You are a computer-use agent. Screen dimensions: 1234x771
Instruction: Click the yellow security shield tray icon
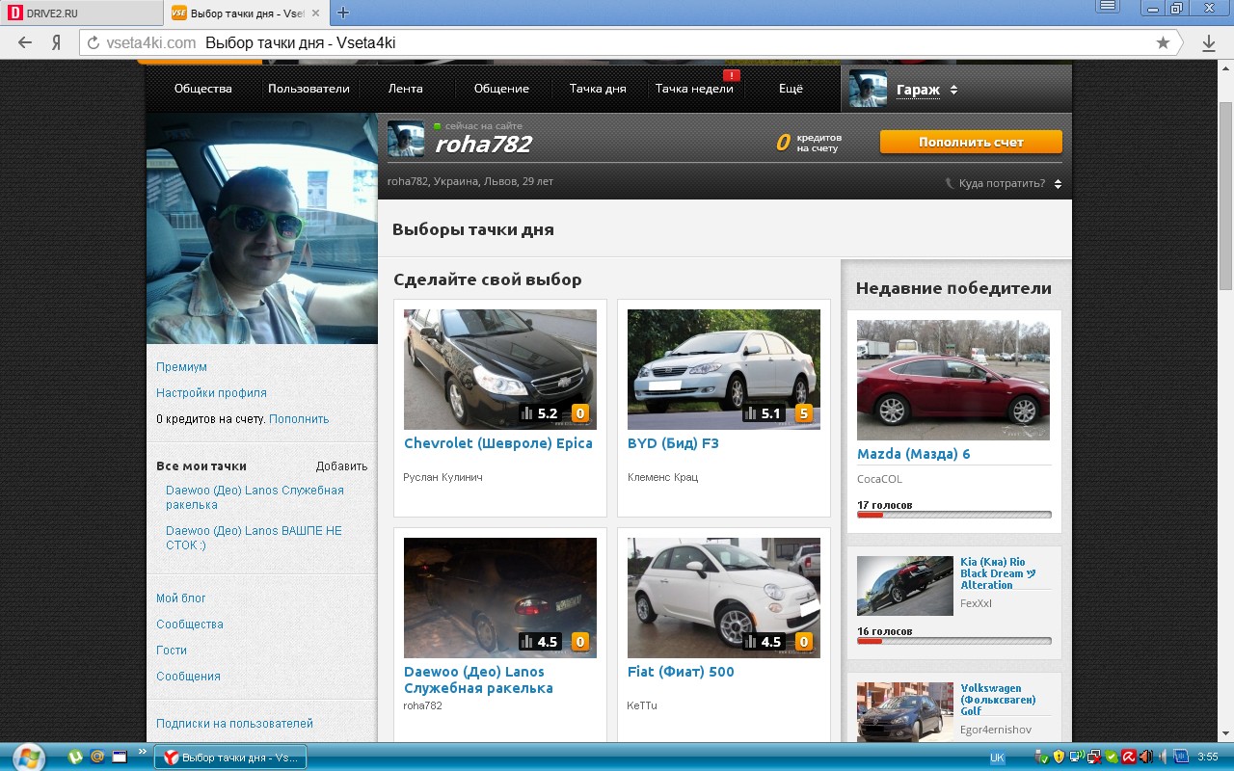(x=1059, y=758)
